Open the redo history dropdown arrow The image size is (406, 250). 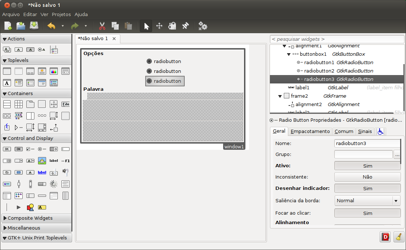tap(86, 26)
